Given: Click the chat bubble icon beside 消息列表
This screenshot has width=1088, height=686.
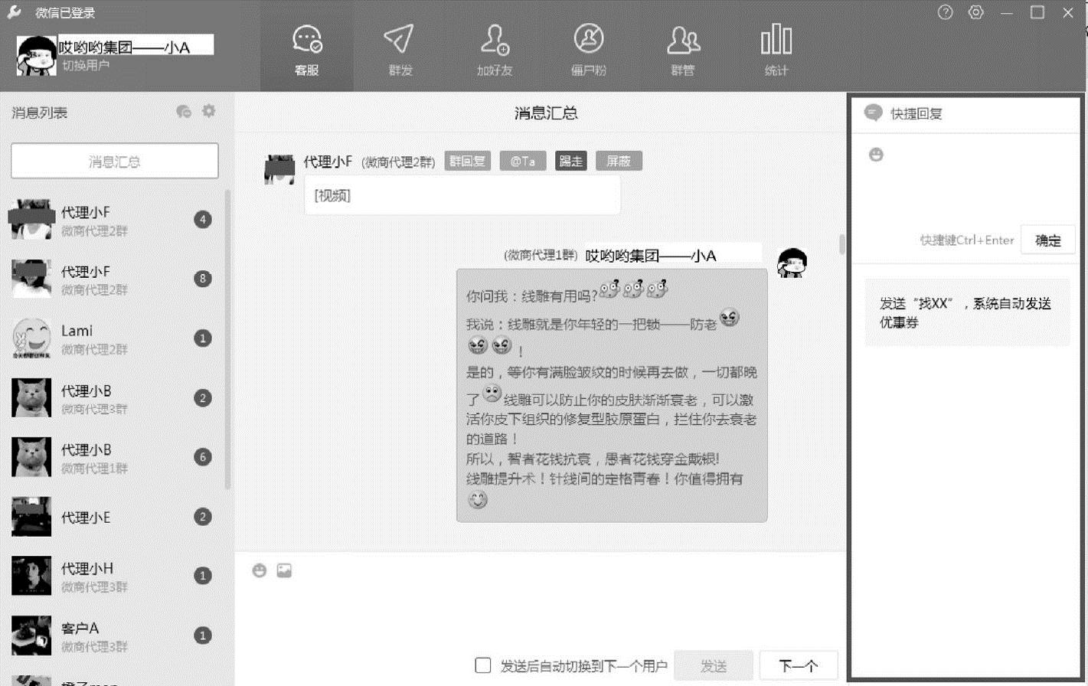Looking at the screenshot, I should point(184,112).
